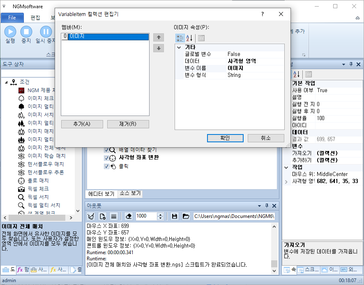
Task: Click the 중지 (Stop) icon
Action: [26, 32]
